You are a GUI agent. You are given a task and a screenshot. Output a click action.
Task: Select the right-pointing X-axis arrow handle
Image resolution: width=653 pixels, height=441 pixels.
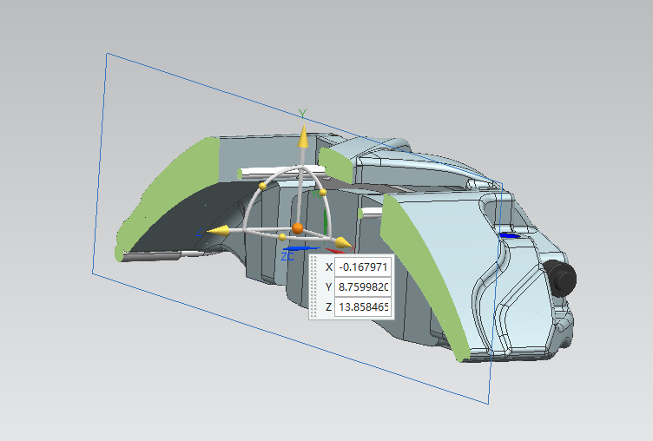pos(342,242)
